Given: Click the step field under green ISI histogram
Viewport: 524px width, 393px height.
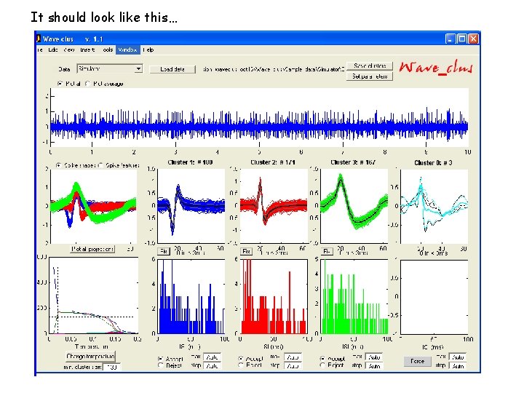Looking at the screenshot, I should pos(374,366).
